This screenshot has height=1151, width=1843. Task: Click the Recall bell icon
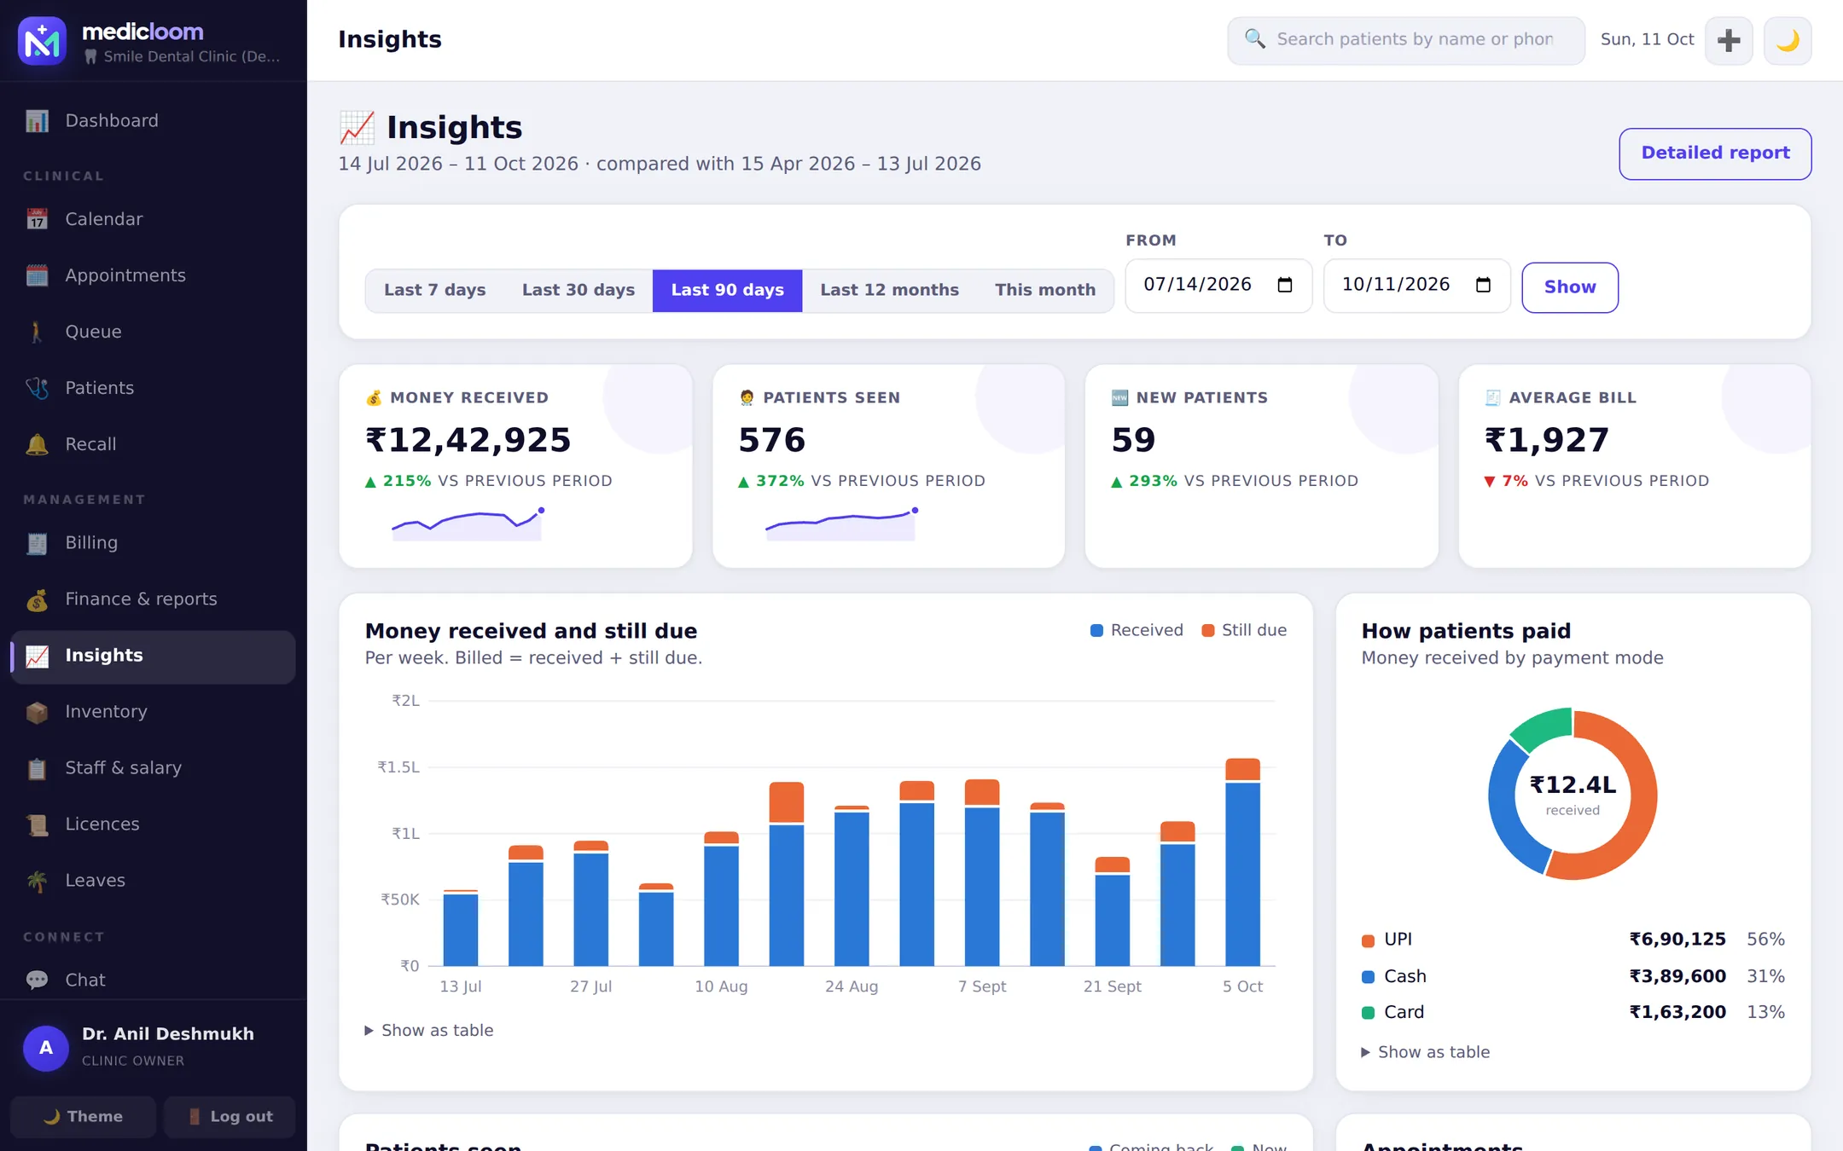(37, 444)
